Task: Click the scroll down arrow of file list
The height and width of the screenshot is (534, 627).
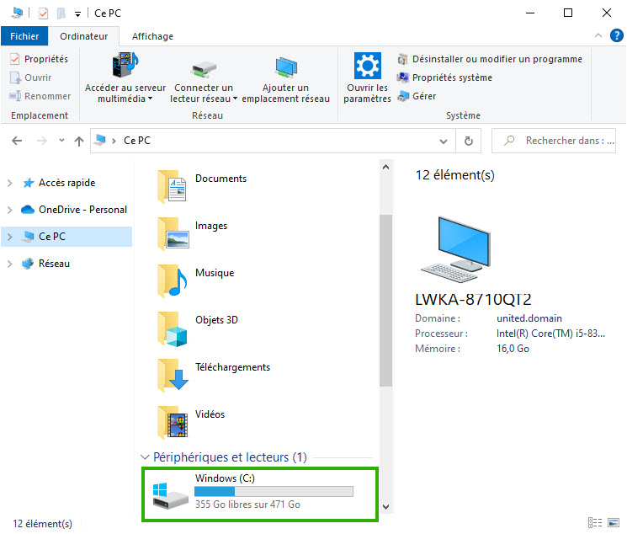Action: [385, 506]
